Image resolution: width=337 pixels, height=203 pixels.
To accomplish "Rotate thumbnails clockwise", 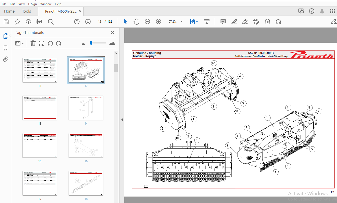I will [59, 43].
